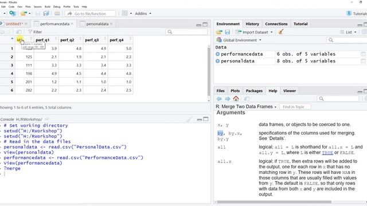Switch to the Untitled1 tab
The width and height of the screenshot is (367, 206).
tap(14, 24)
